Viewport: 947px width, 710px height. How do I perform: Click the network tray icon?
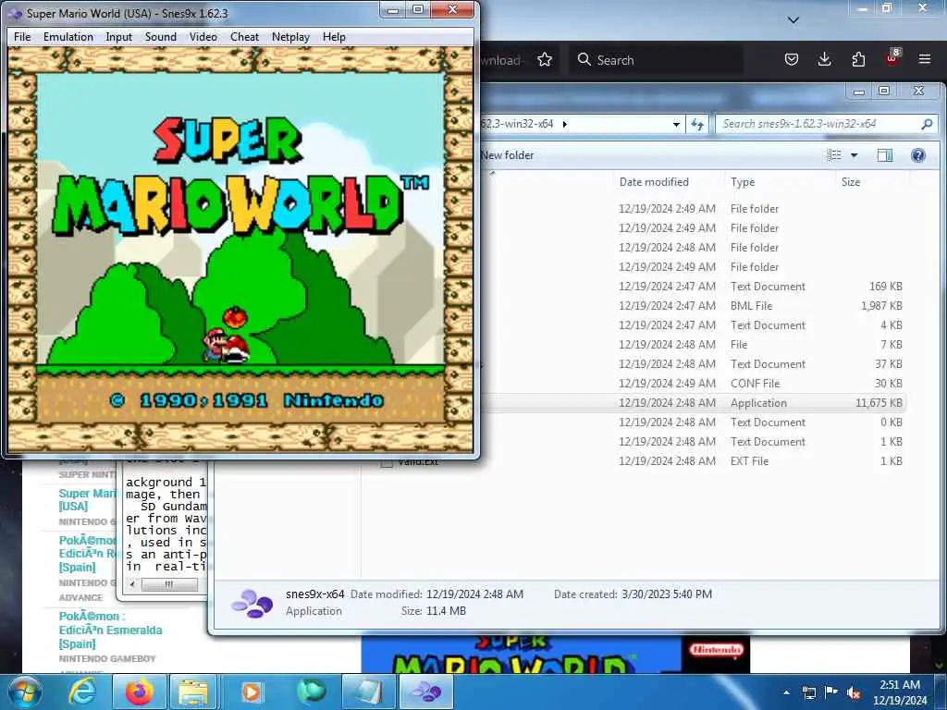coord(808,692)
